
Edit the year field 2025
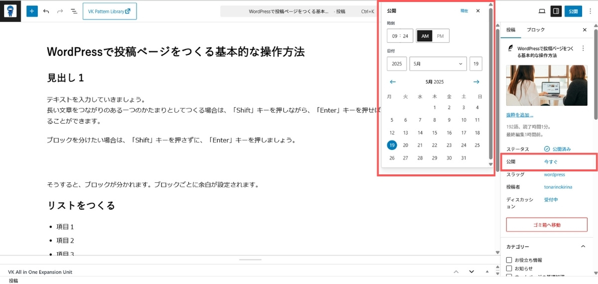(397, 64)
